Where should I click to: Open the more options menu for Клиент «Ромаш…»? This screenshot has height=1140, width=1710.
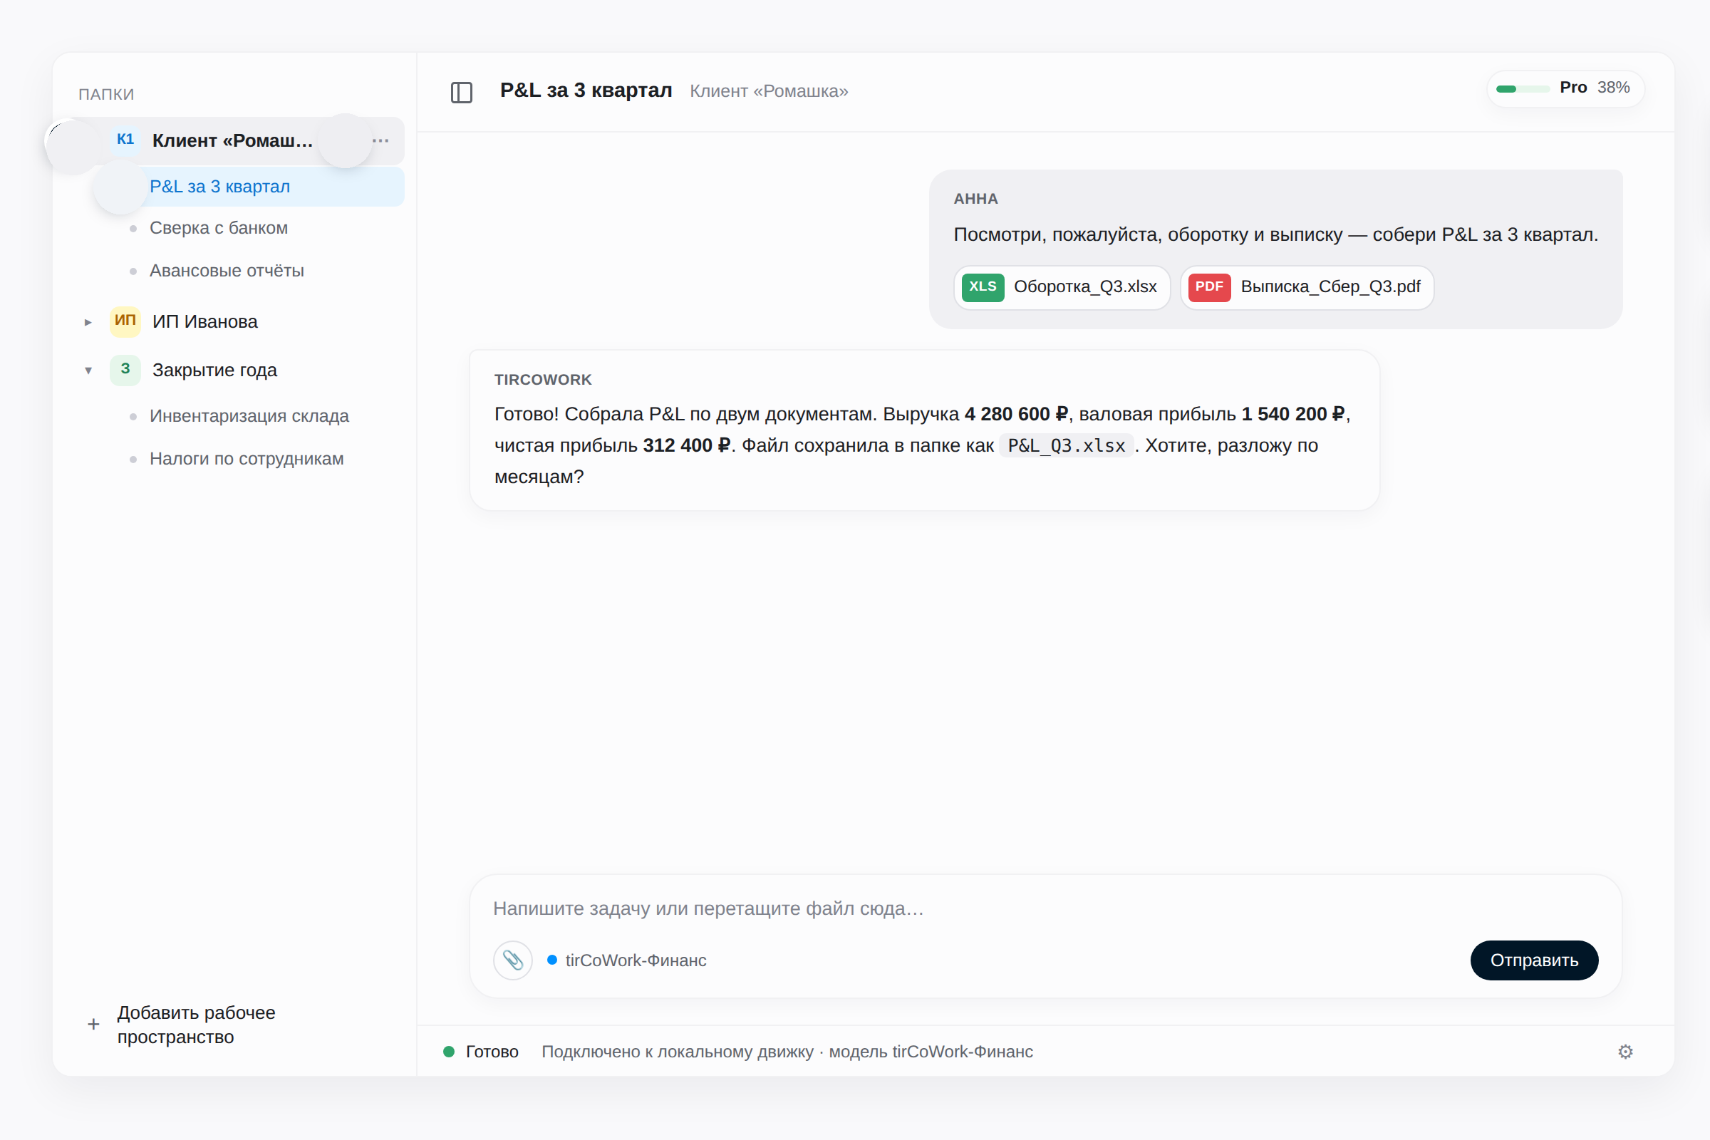(380, 140)
